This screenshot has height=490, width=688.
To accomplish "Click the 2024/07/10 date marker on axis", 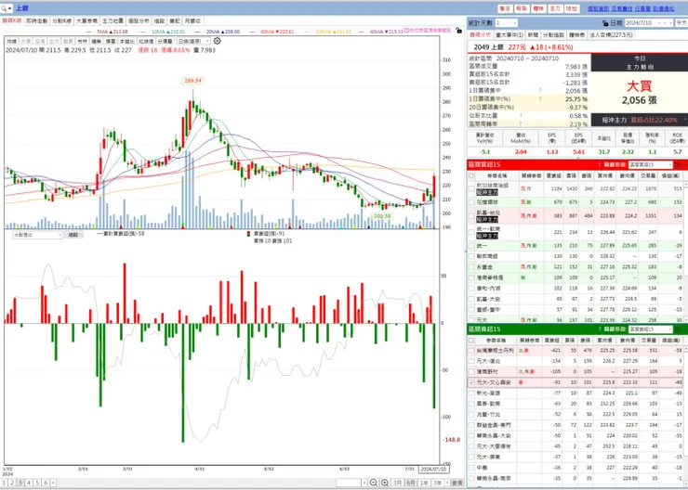I will tap(433, 469).
